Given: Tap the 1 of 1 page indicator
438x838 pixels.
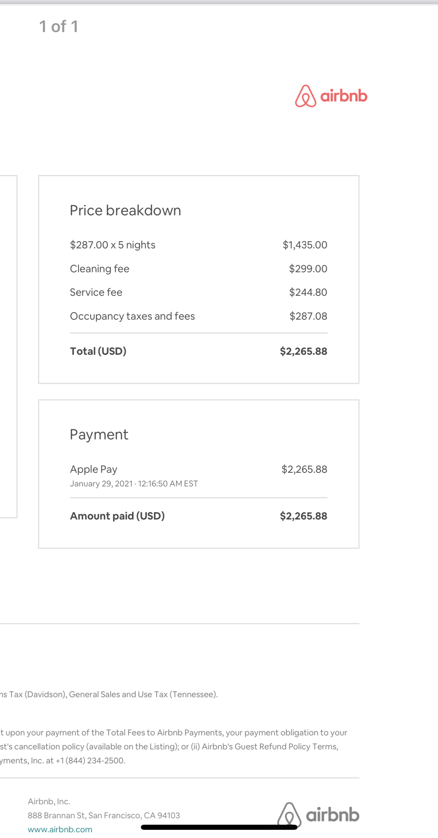Looking at the screenshot, I should (59, 27).
